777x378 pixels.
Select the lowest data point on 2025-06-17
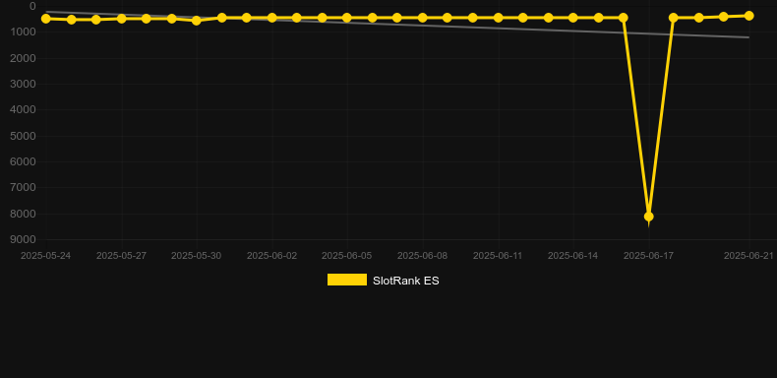pyautogui.click(x=649, y=217)
